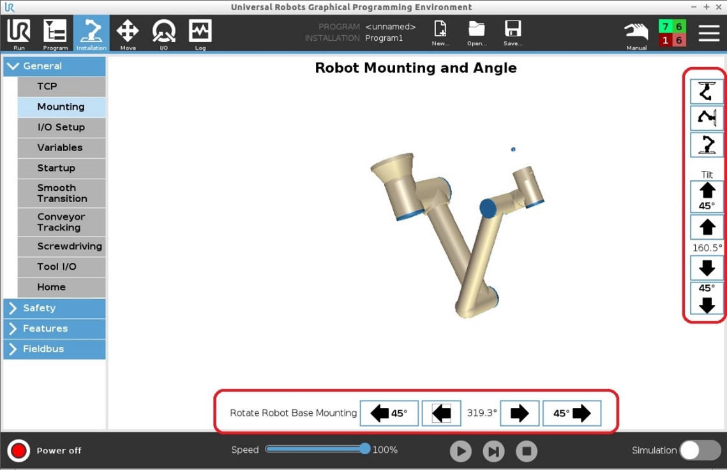Select the Mounting menu item

pyautogui.click(x=62, y=107)
